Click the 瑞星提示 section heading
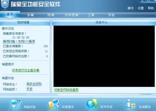Image resolution: width=156 pixels, height=111 pixels. tap(8, 64)
